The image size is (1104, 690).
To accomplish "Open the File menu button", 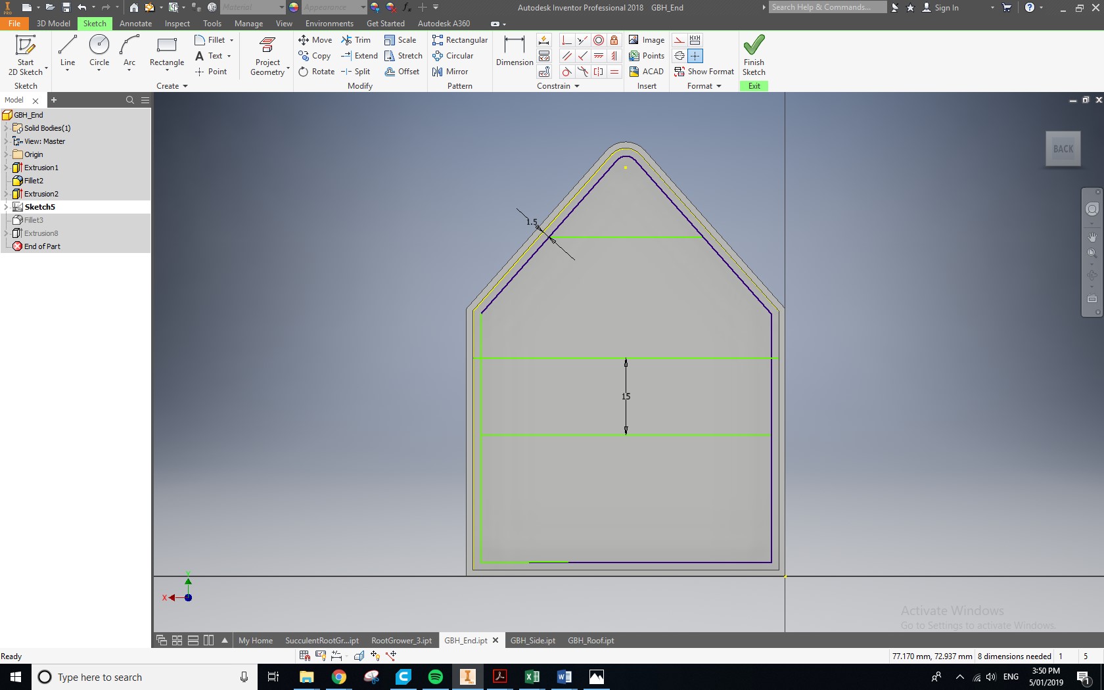I will pyautogui.click(x=14, y=23).
